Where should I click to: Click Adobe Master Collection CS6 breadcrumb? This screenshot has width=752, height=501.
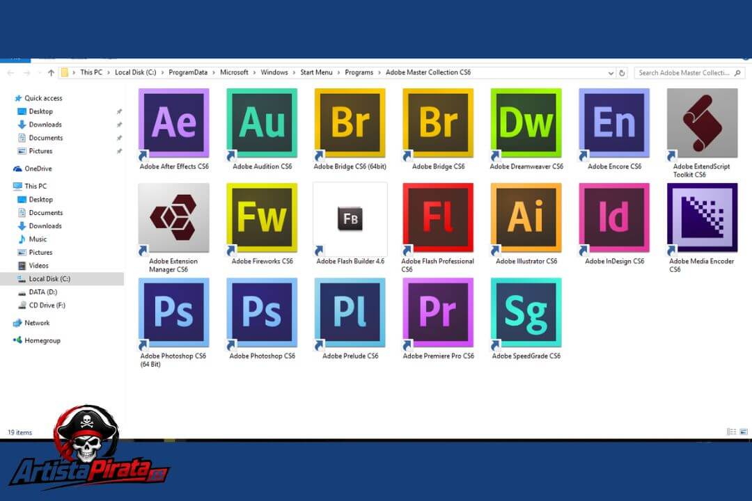(x=428, y=72)
